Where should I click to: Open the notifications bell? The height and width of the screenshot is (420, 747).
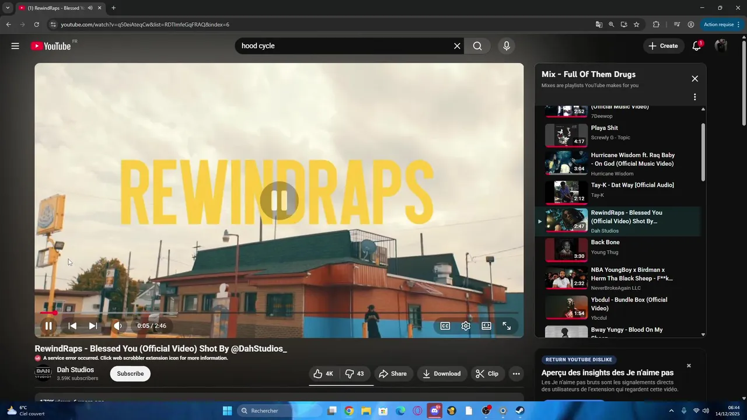pos(697,46)
